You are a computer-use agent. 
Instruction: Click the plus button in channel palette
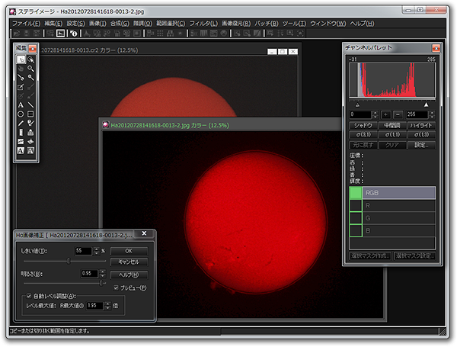385,114
